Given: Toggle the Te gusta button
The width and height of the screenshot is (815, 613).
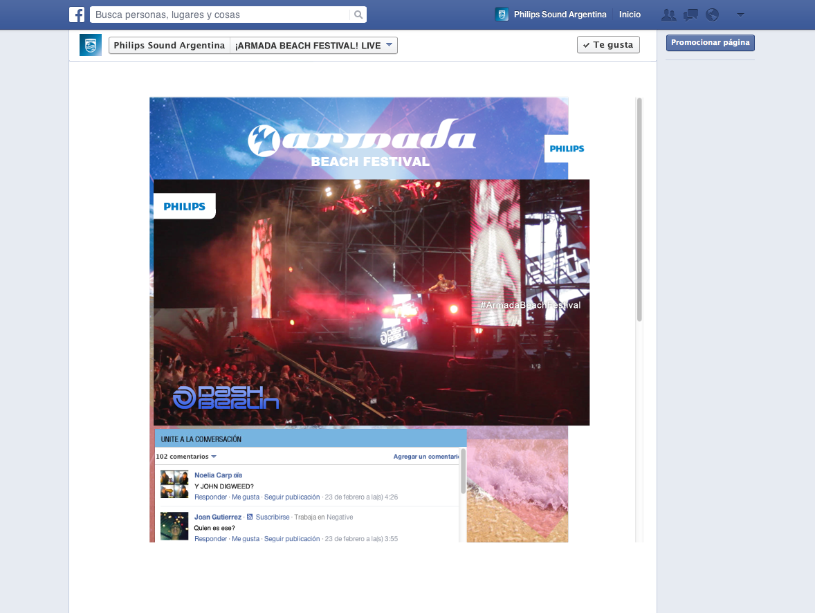Looking at the screenshot, I should [x=608, y=45].
